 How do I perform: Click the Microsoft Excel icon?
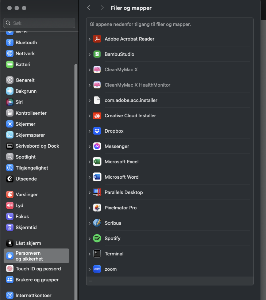(x=97, y=162)
